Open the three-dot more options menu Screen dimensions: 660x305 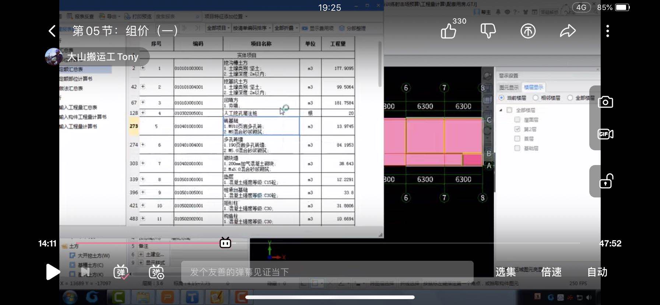[x=608, y=31]
